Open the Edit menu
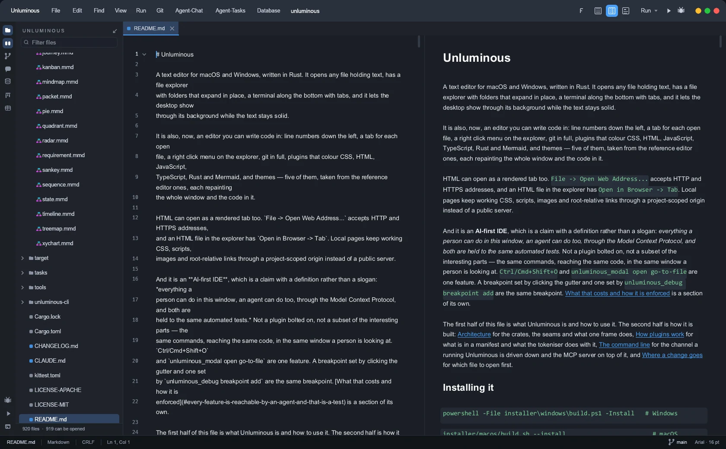The height and width of the screenshot is (449, 726). pos(77,11)
